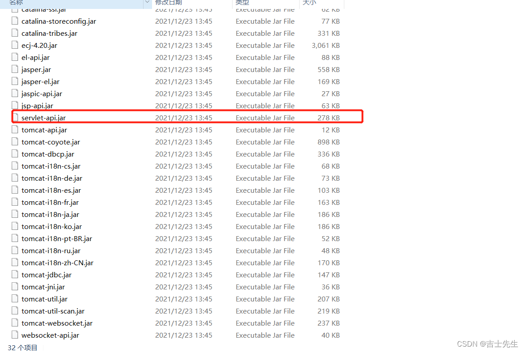525x352 pixels.
Task: Click the tomcat-i18n-zh-CN.jar file icon
Action: [15, 263]
